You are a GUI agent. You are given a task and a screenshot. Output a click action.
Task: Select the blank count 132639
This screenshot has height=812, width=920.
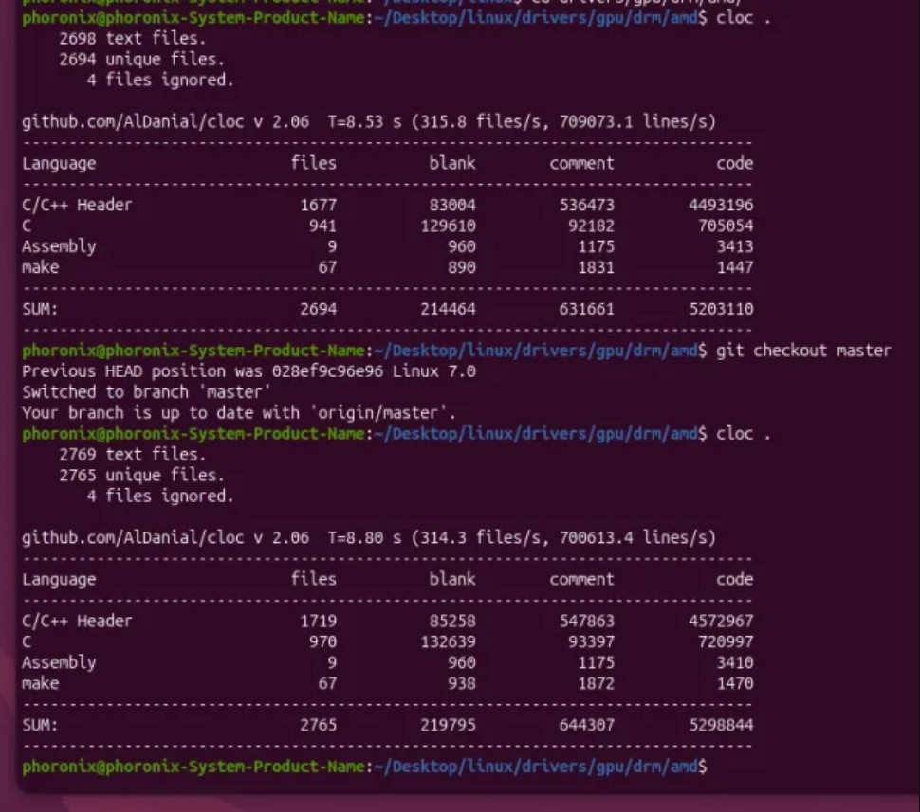pyautogui.click(x=448, y=642)
